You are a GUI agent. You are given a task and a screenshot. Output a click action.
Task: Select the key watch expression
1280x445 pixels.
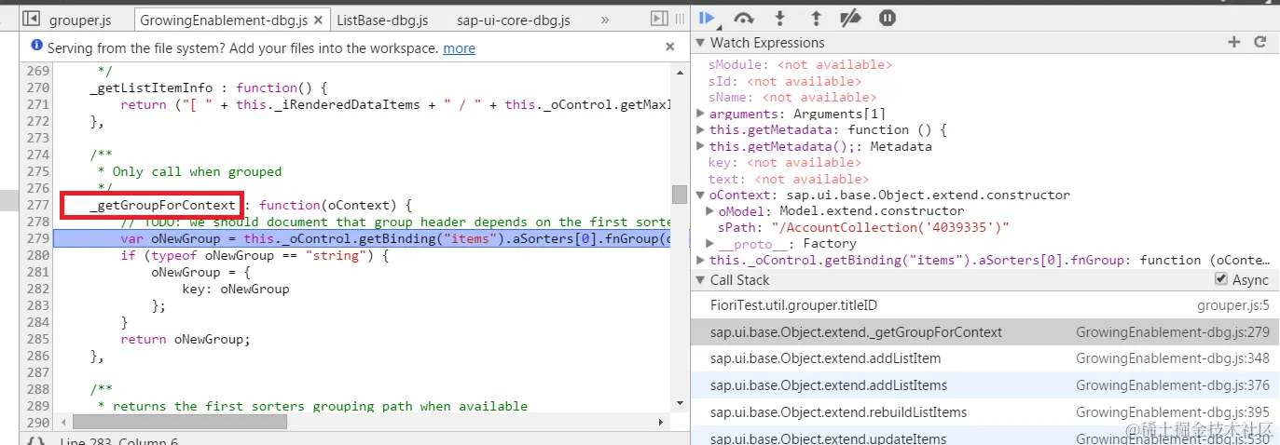[x=785, y=163]
